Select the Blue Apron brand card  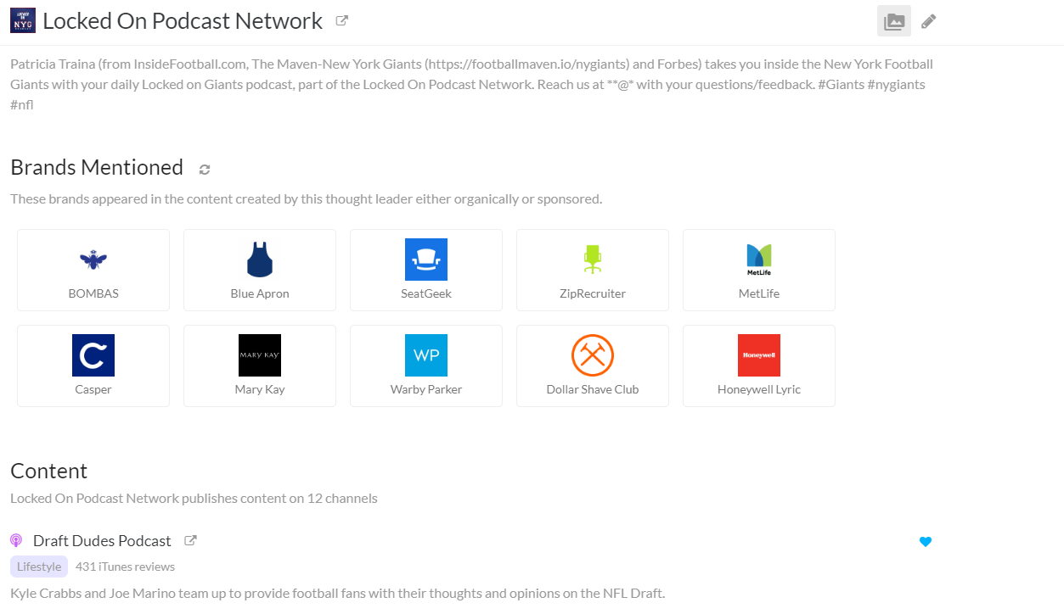(x=260, y=270)
